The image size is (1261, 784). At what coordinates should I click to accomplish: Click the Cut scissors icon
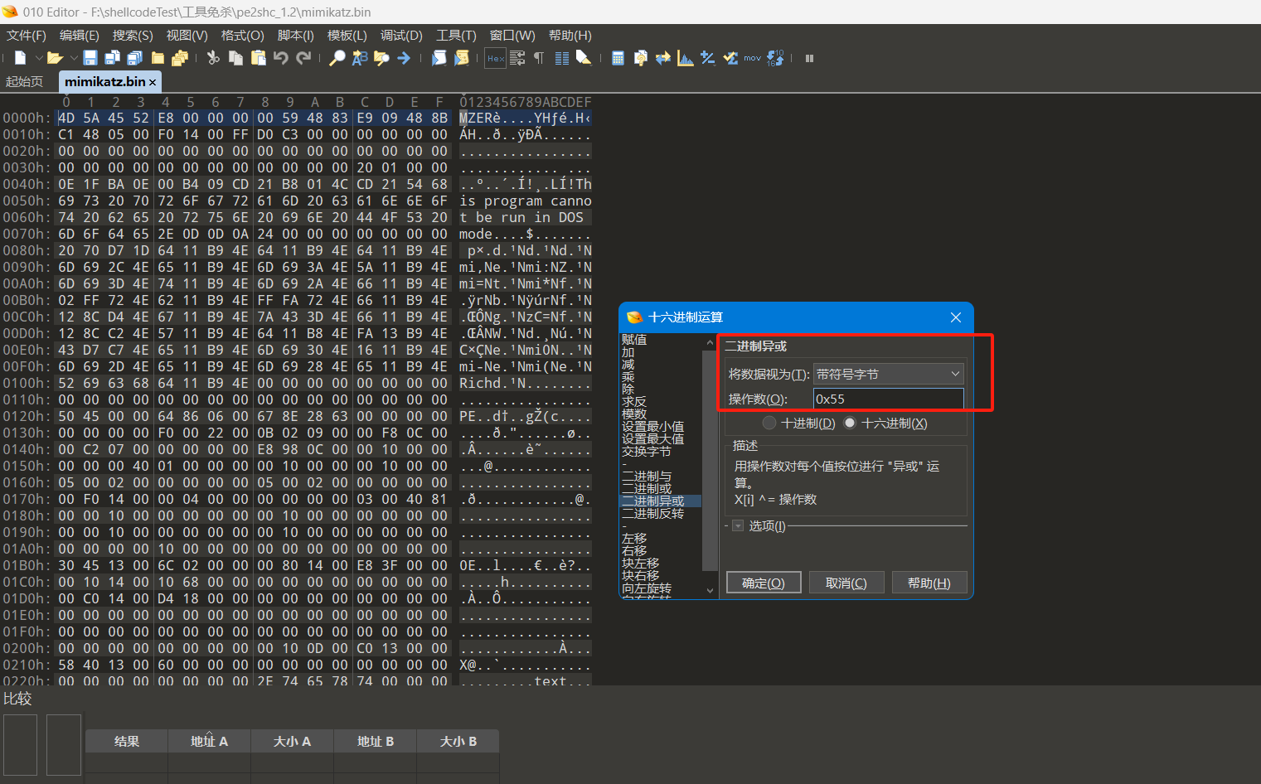coord(213,58)
